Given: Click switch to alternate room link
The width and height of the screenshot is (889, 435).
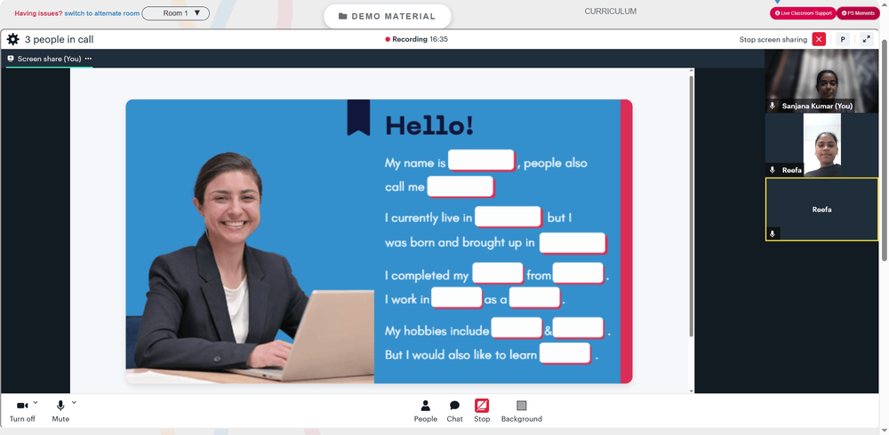Looking at the screenshot, I should 102,13.
